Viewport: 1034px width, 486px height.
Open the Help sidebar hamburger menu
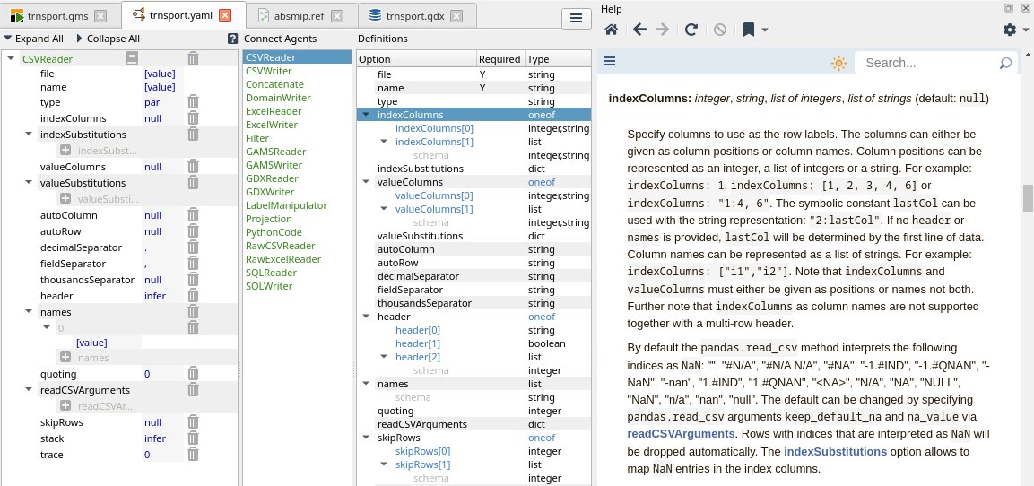click(610, 62)
